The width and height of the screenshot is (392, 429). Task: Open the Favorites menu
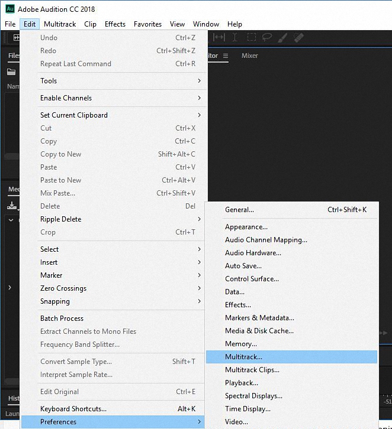[148, 24]
